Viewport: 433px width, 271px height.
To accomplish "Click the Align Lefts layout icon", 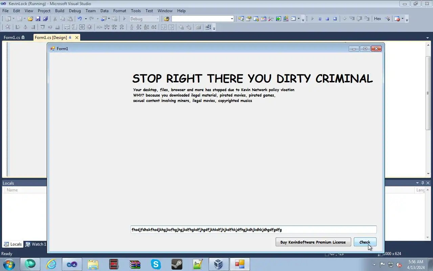I will point(18,27).
